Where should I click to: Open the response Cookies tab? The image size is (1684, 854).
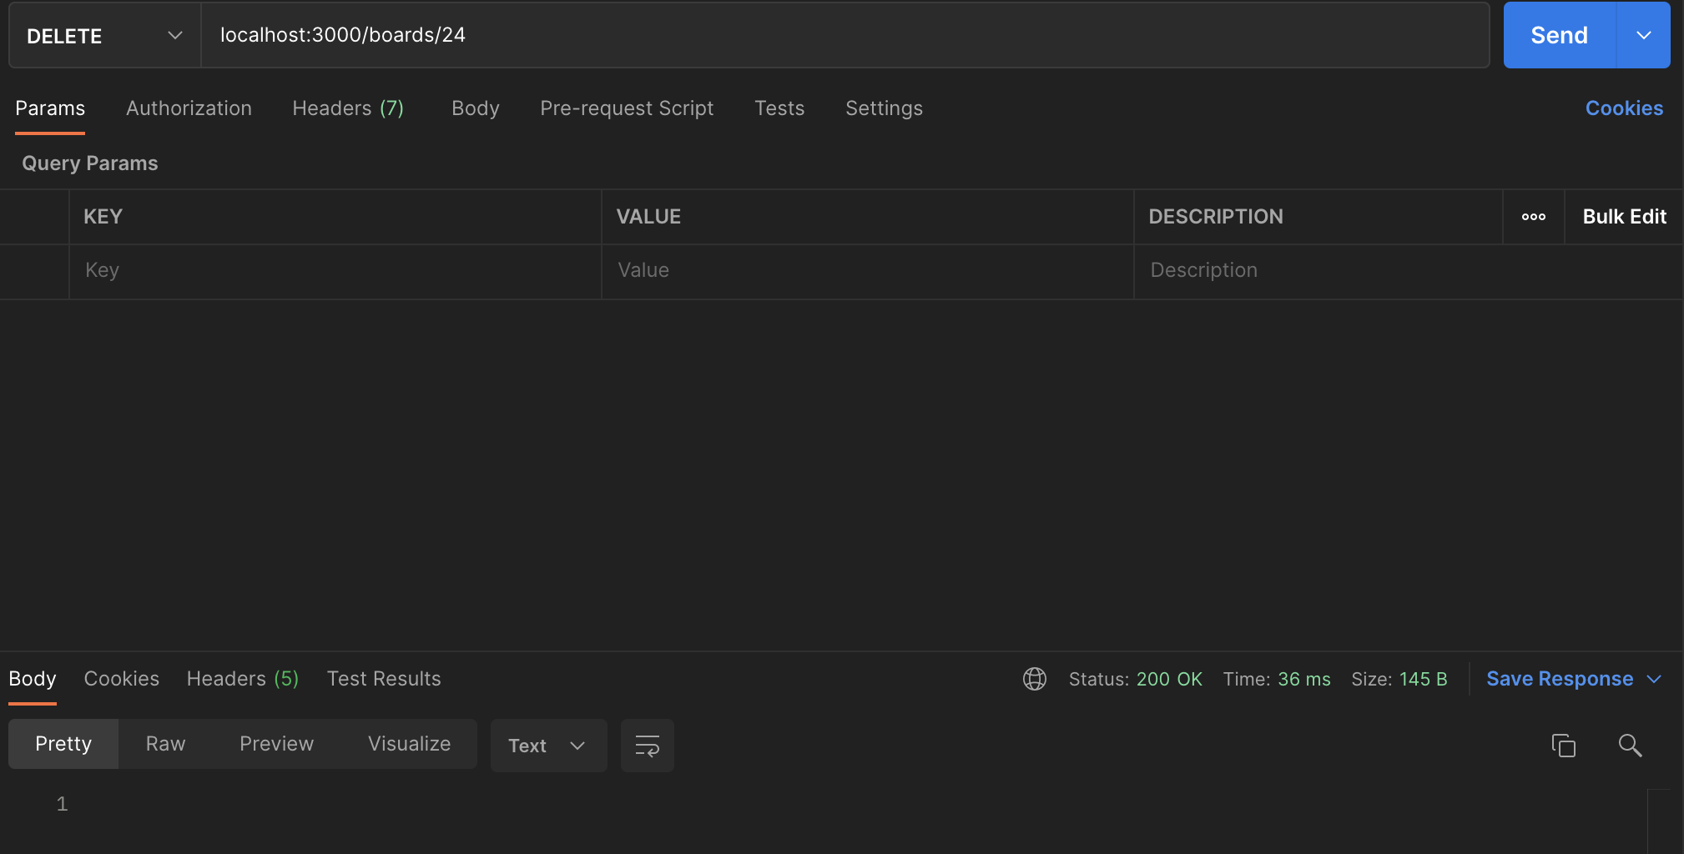(x=122, y=679)
